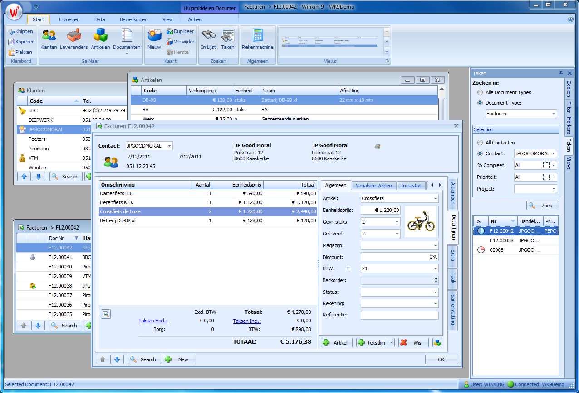This screenshot has height=393, width=579.
Task: Click the Nieuw card icon
Action: tap(154, 39)
